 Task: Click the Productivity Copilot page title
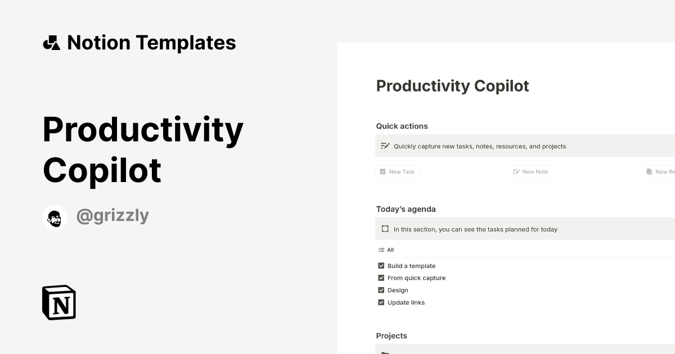click(452, 85)
